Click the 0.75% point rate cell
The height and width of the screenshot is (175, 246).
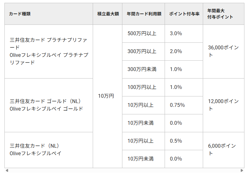click(x=184, y=105)
